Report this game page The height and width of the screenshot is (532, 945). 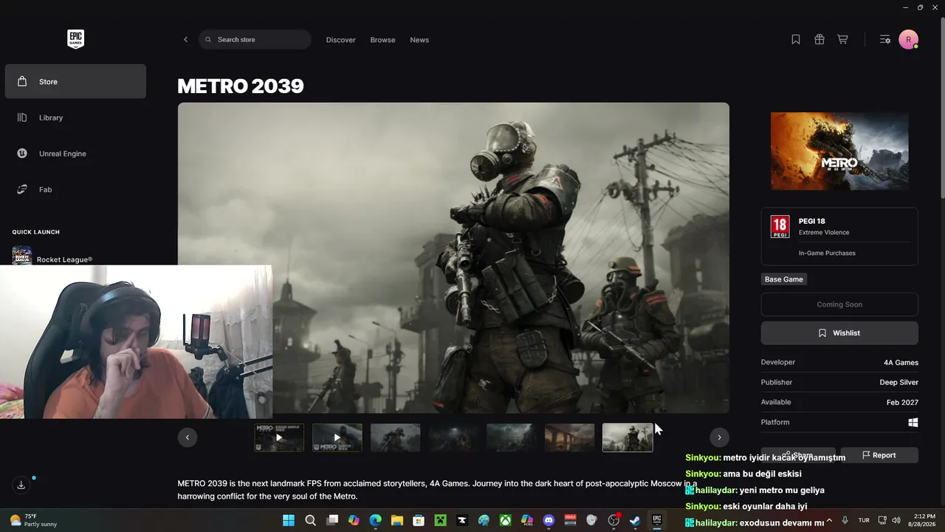point(879,455)
